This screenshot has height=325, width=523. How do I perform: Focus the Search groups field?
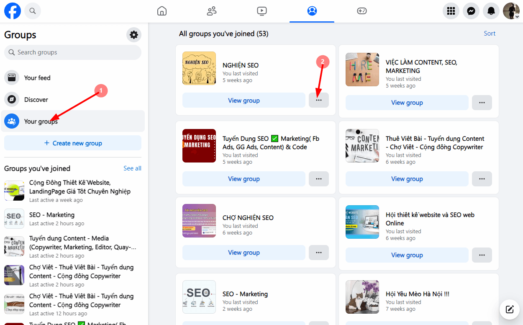click(73, 52)
